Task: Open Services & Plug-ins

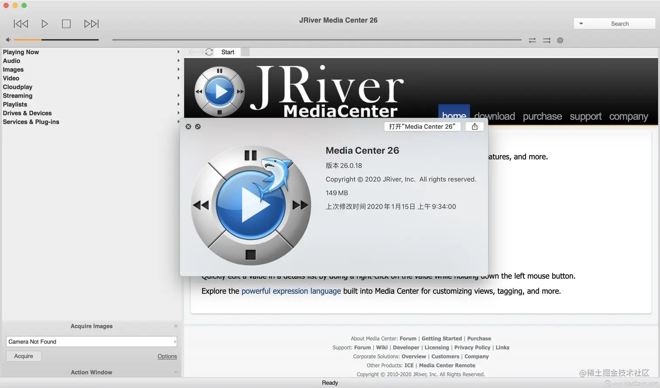Action: point(31,122)
